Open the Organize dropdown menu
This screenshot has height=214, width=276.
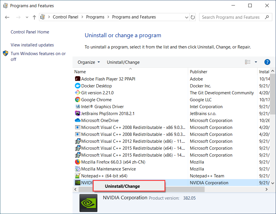coord(89,62)
